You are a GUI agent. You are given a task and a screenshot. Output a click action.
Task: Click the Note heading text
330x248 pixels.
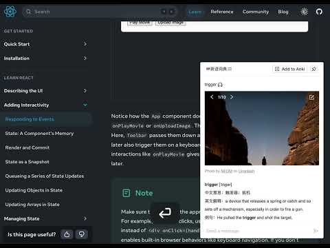coord(144,193)
